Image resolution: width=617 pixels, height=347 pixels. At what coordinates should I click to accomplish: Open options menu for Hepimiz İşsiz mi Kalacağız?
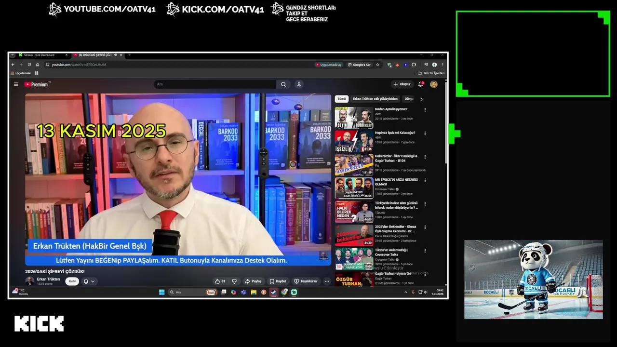tap(425, 133)
